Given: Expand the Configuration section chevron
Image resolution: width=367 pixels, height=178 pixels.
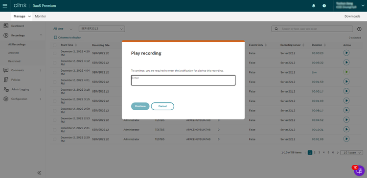Looking at the screenshot, I should point(41,99).
